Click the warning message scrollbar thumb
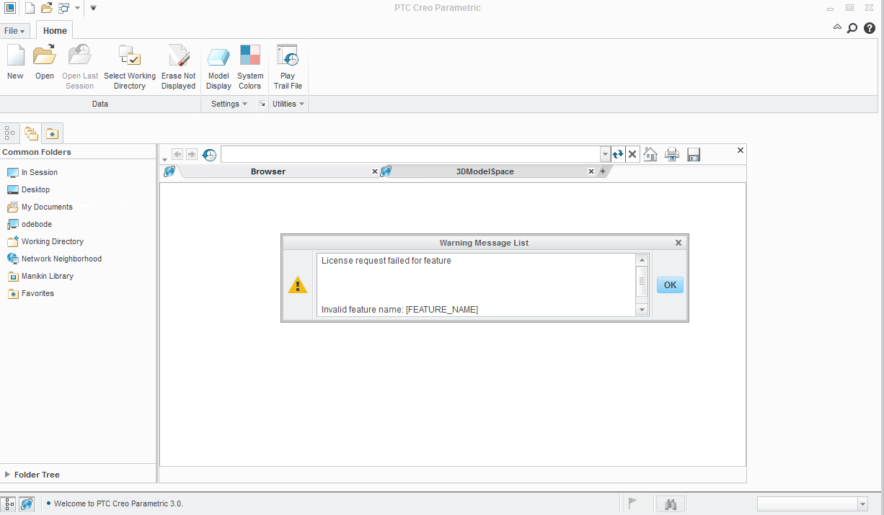The height and width of the screenshot is (515, 884). [x=642, y=282]
